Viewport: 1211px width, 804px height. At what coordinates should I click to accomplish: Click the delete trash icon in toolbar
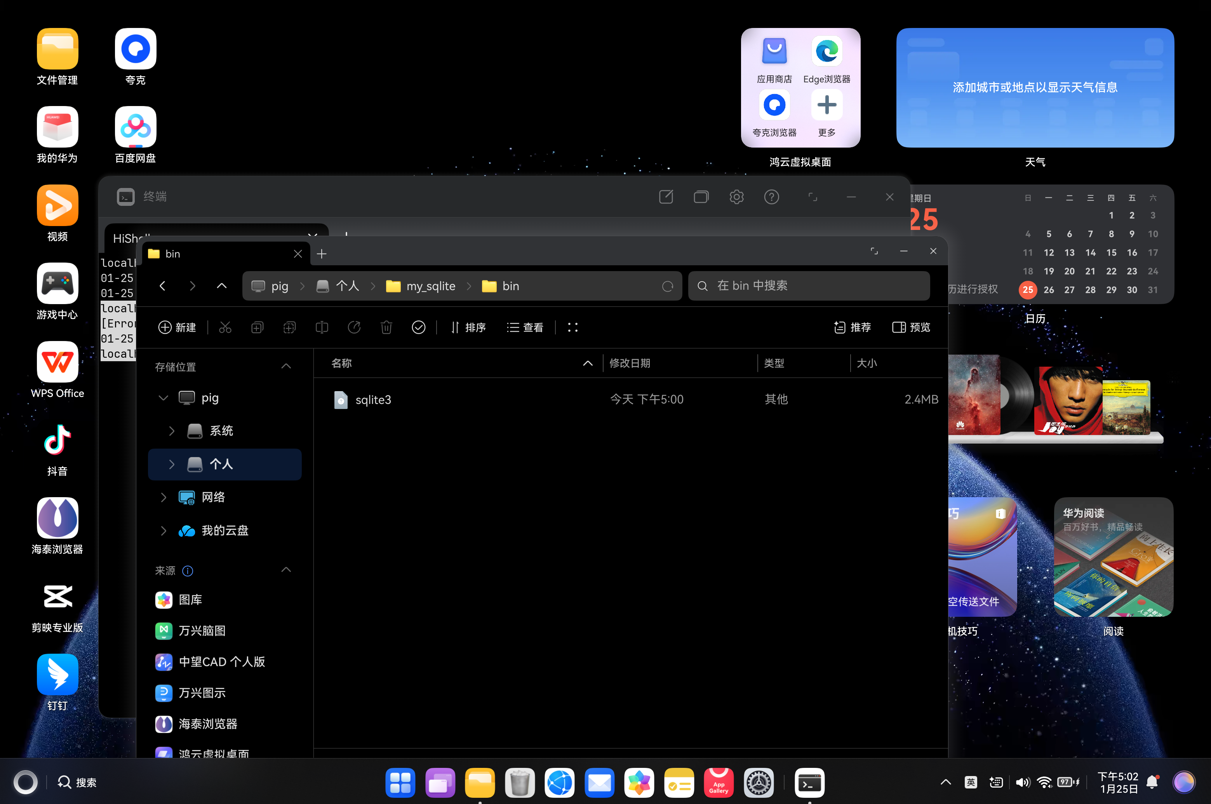coord(386,327)
